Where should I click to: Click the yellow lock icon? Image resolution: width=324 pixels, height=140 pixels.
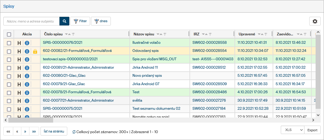35,51
